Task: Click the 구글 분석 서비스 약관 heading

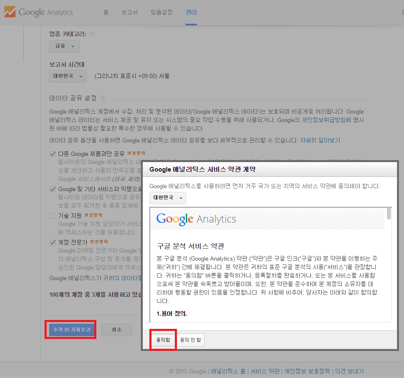Action: click(191, 246)
